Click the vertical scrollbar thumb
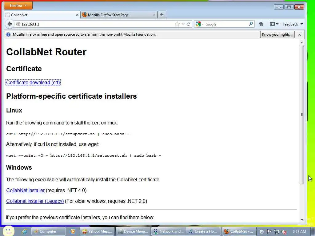This screenshot has width=315, height=236. coord(302,115)
